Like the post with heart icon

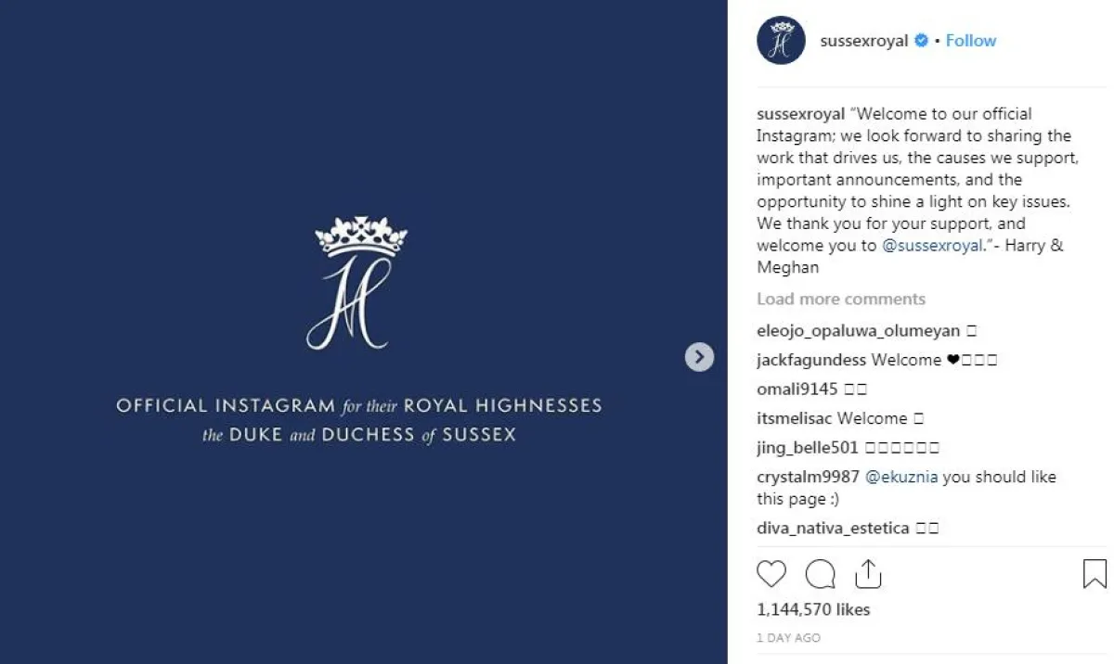(771, 574)
